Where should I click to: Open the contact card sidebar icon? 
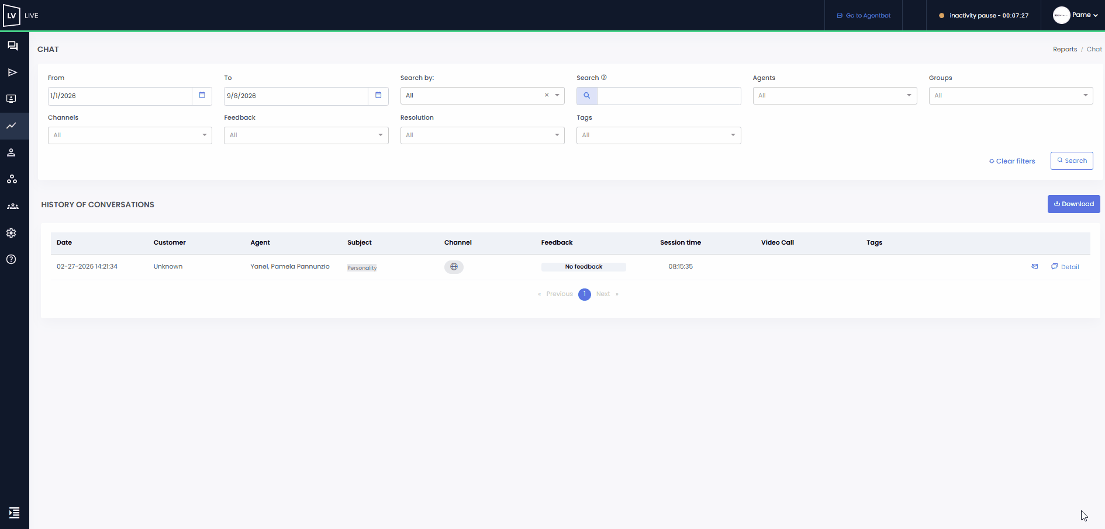pos(11,99)
